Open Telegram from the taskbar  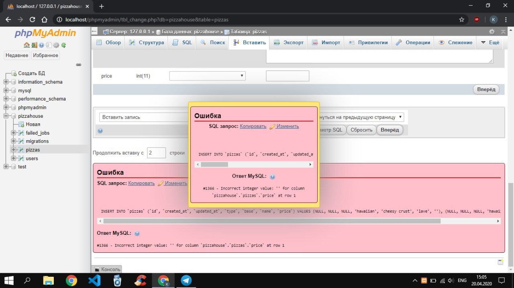coord(186,280)
